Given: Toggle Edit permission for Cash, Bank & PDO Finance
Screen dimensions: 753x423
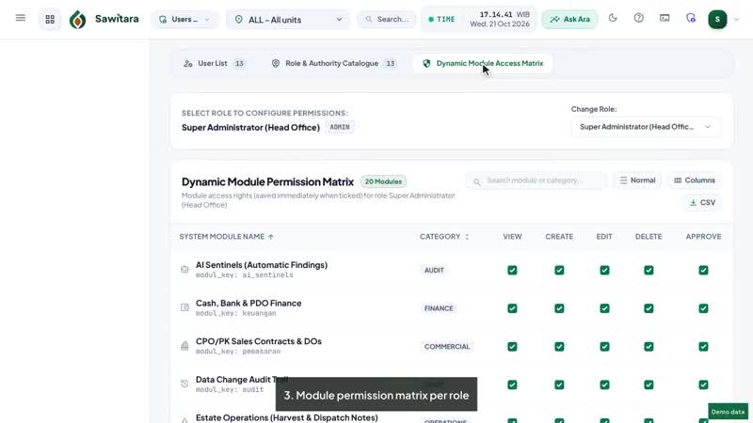Looking at the screenshot, I should coord(604,308).
